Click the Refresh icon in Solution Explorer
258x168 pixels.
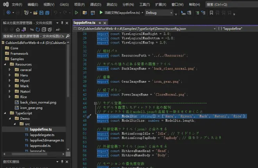[x=38, y=29]
